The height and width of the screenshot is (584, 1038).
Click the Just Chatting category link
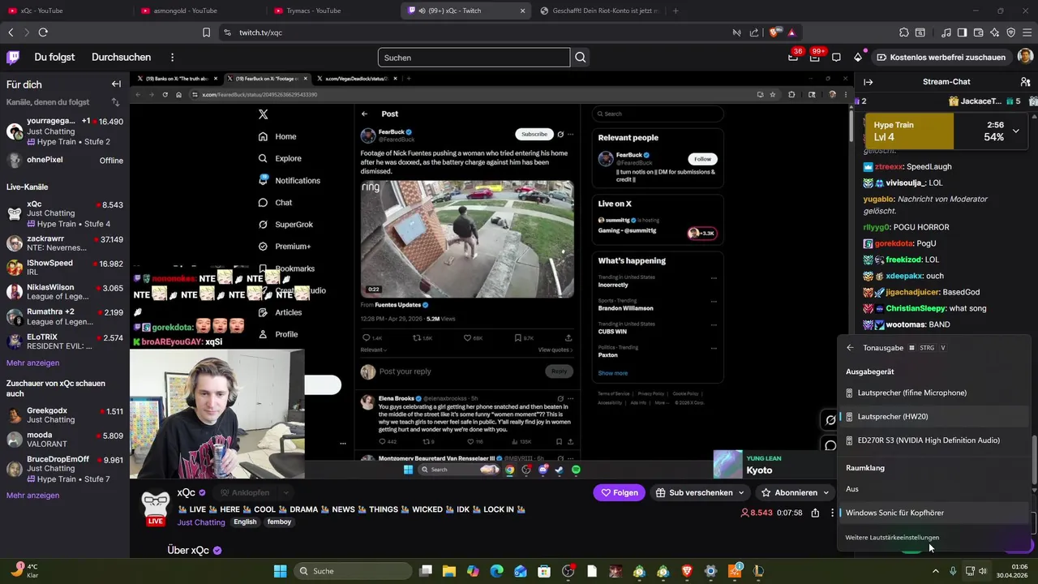tap(201, 522)
